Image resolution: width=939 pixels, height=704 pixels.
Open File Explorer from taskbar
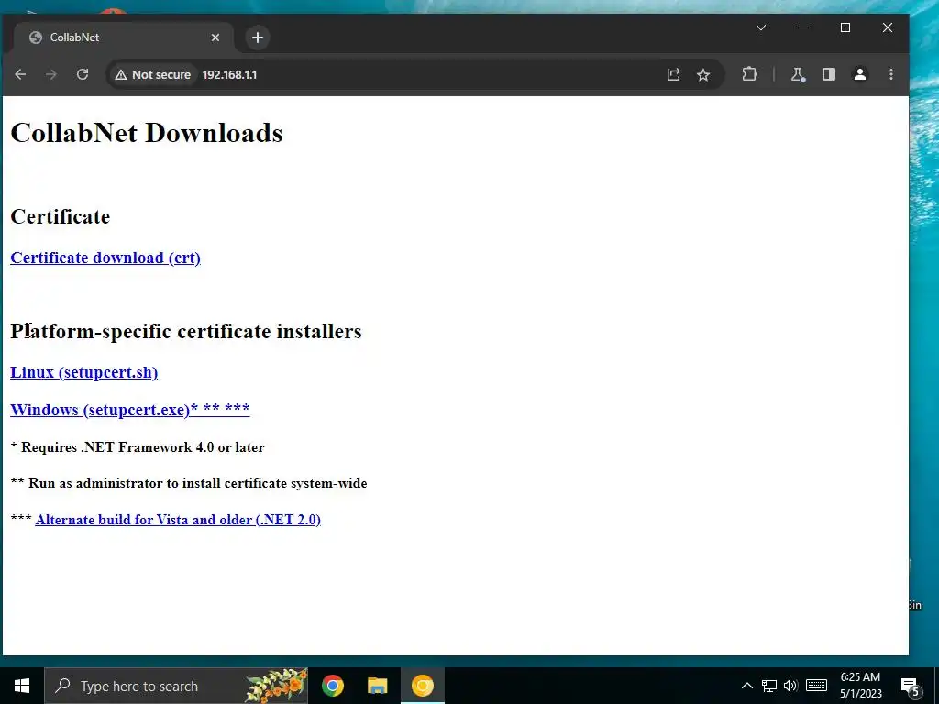(377, 686)
